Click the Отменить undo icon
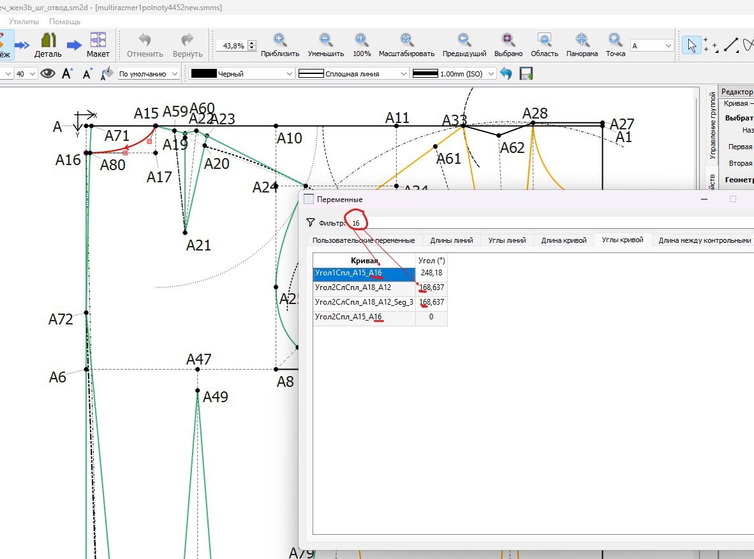Screen dimensions: 754x559 click(145, 40)
